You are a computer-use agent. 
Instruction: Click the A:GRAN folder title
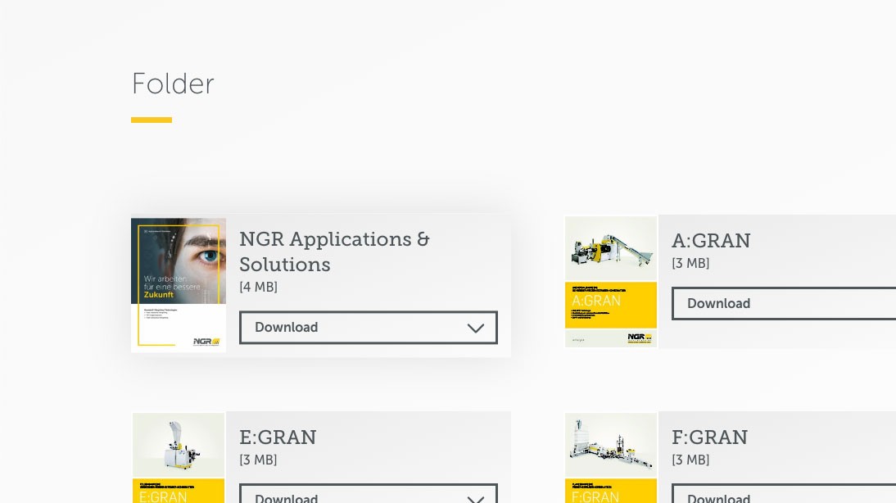(x=711, y=241)
